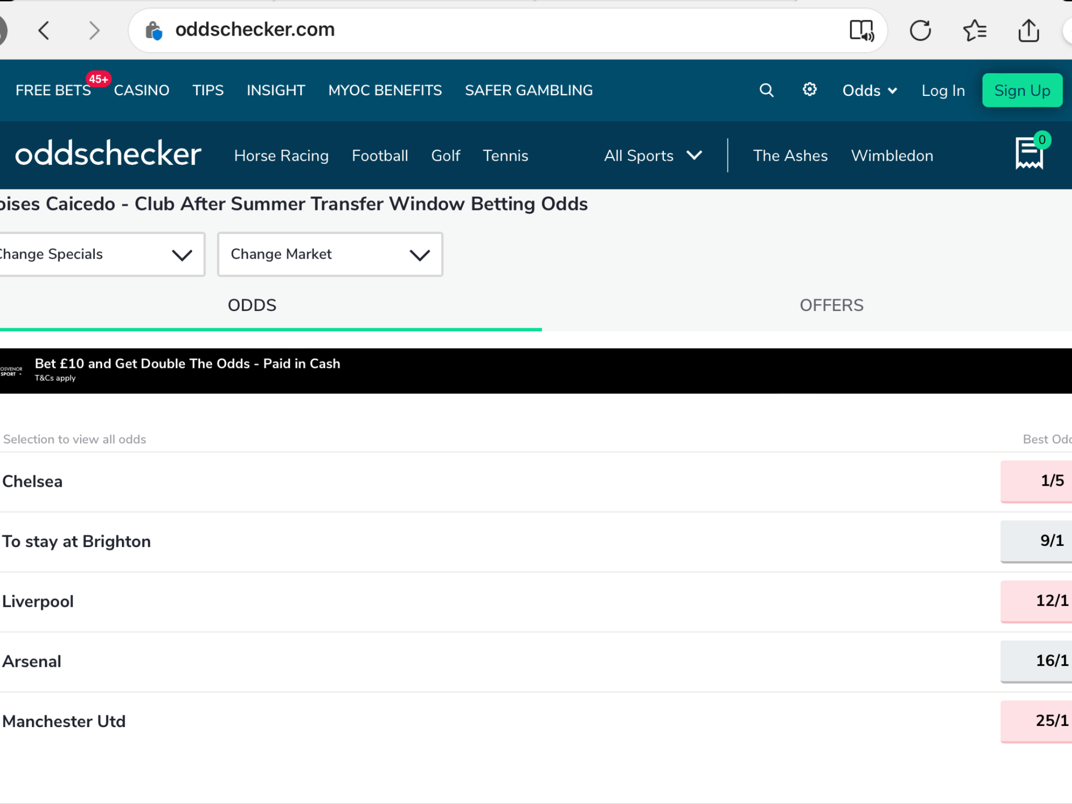1072x804 pixels.
Task: Go to Golf section
Action: pyautogui.click(x=445, y=155)
